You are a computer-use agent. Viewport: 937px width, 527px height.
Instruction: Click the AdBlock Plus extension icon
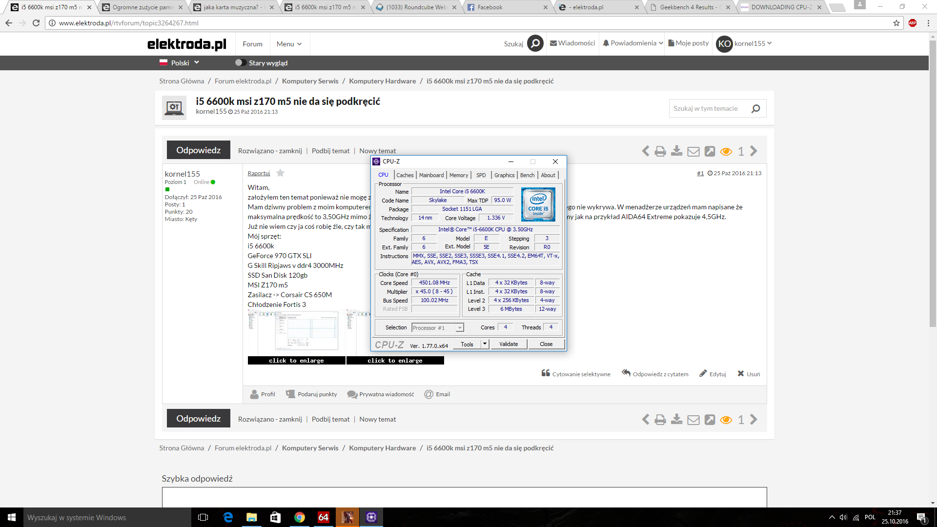[913, 23]
